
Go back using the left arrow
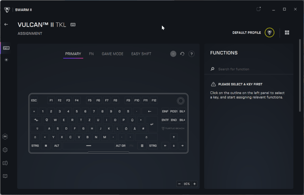coord(6,24)
